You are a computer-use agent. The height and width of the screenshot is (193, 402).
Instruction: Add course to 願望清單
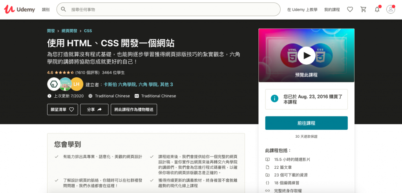click(62, 109)
